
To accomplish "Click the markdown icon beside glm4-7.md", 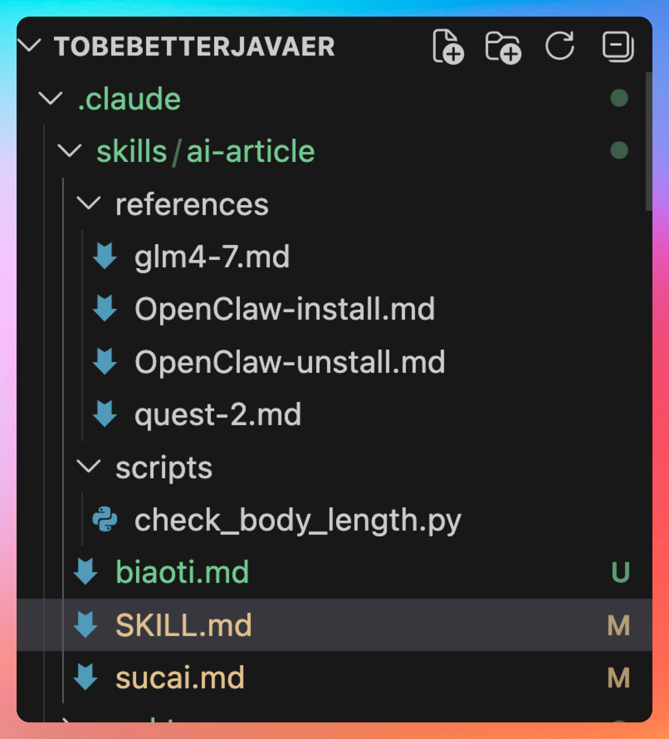I will (x=105, y=256).
